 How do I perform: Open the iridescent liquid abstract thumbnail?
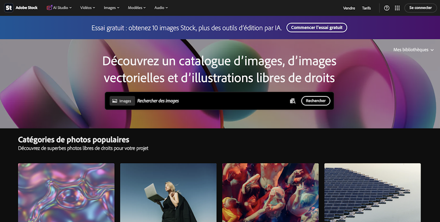coord(66,193)
